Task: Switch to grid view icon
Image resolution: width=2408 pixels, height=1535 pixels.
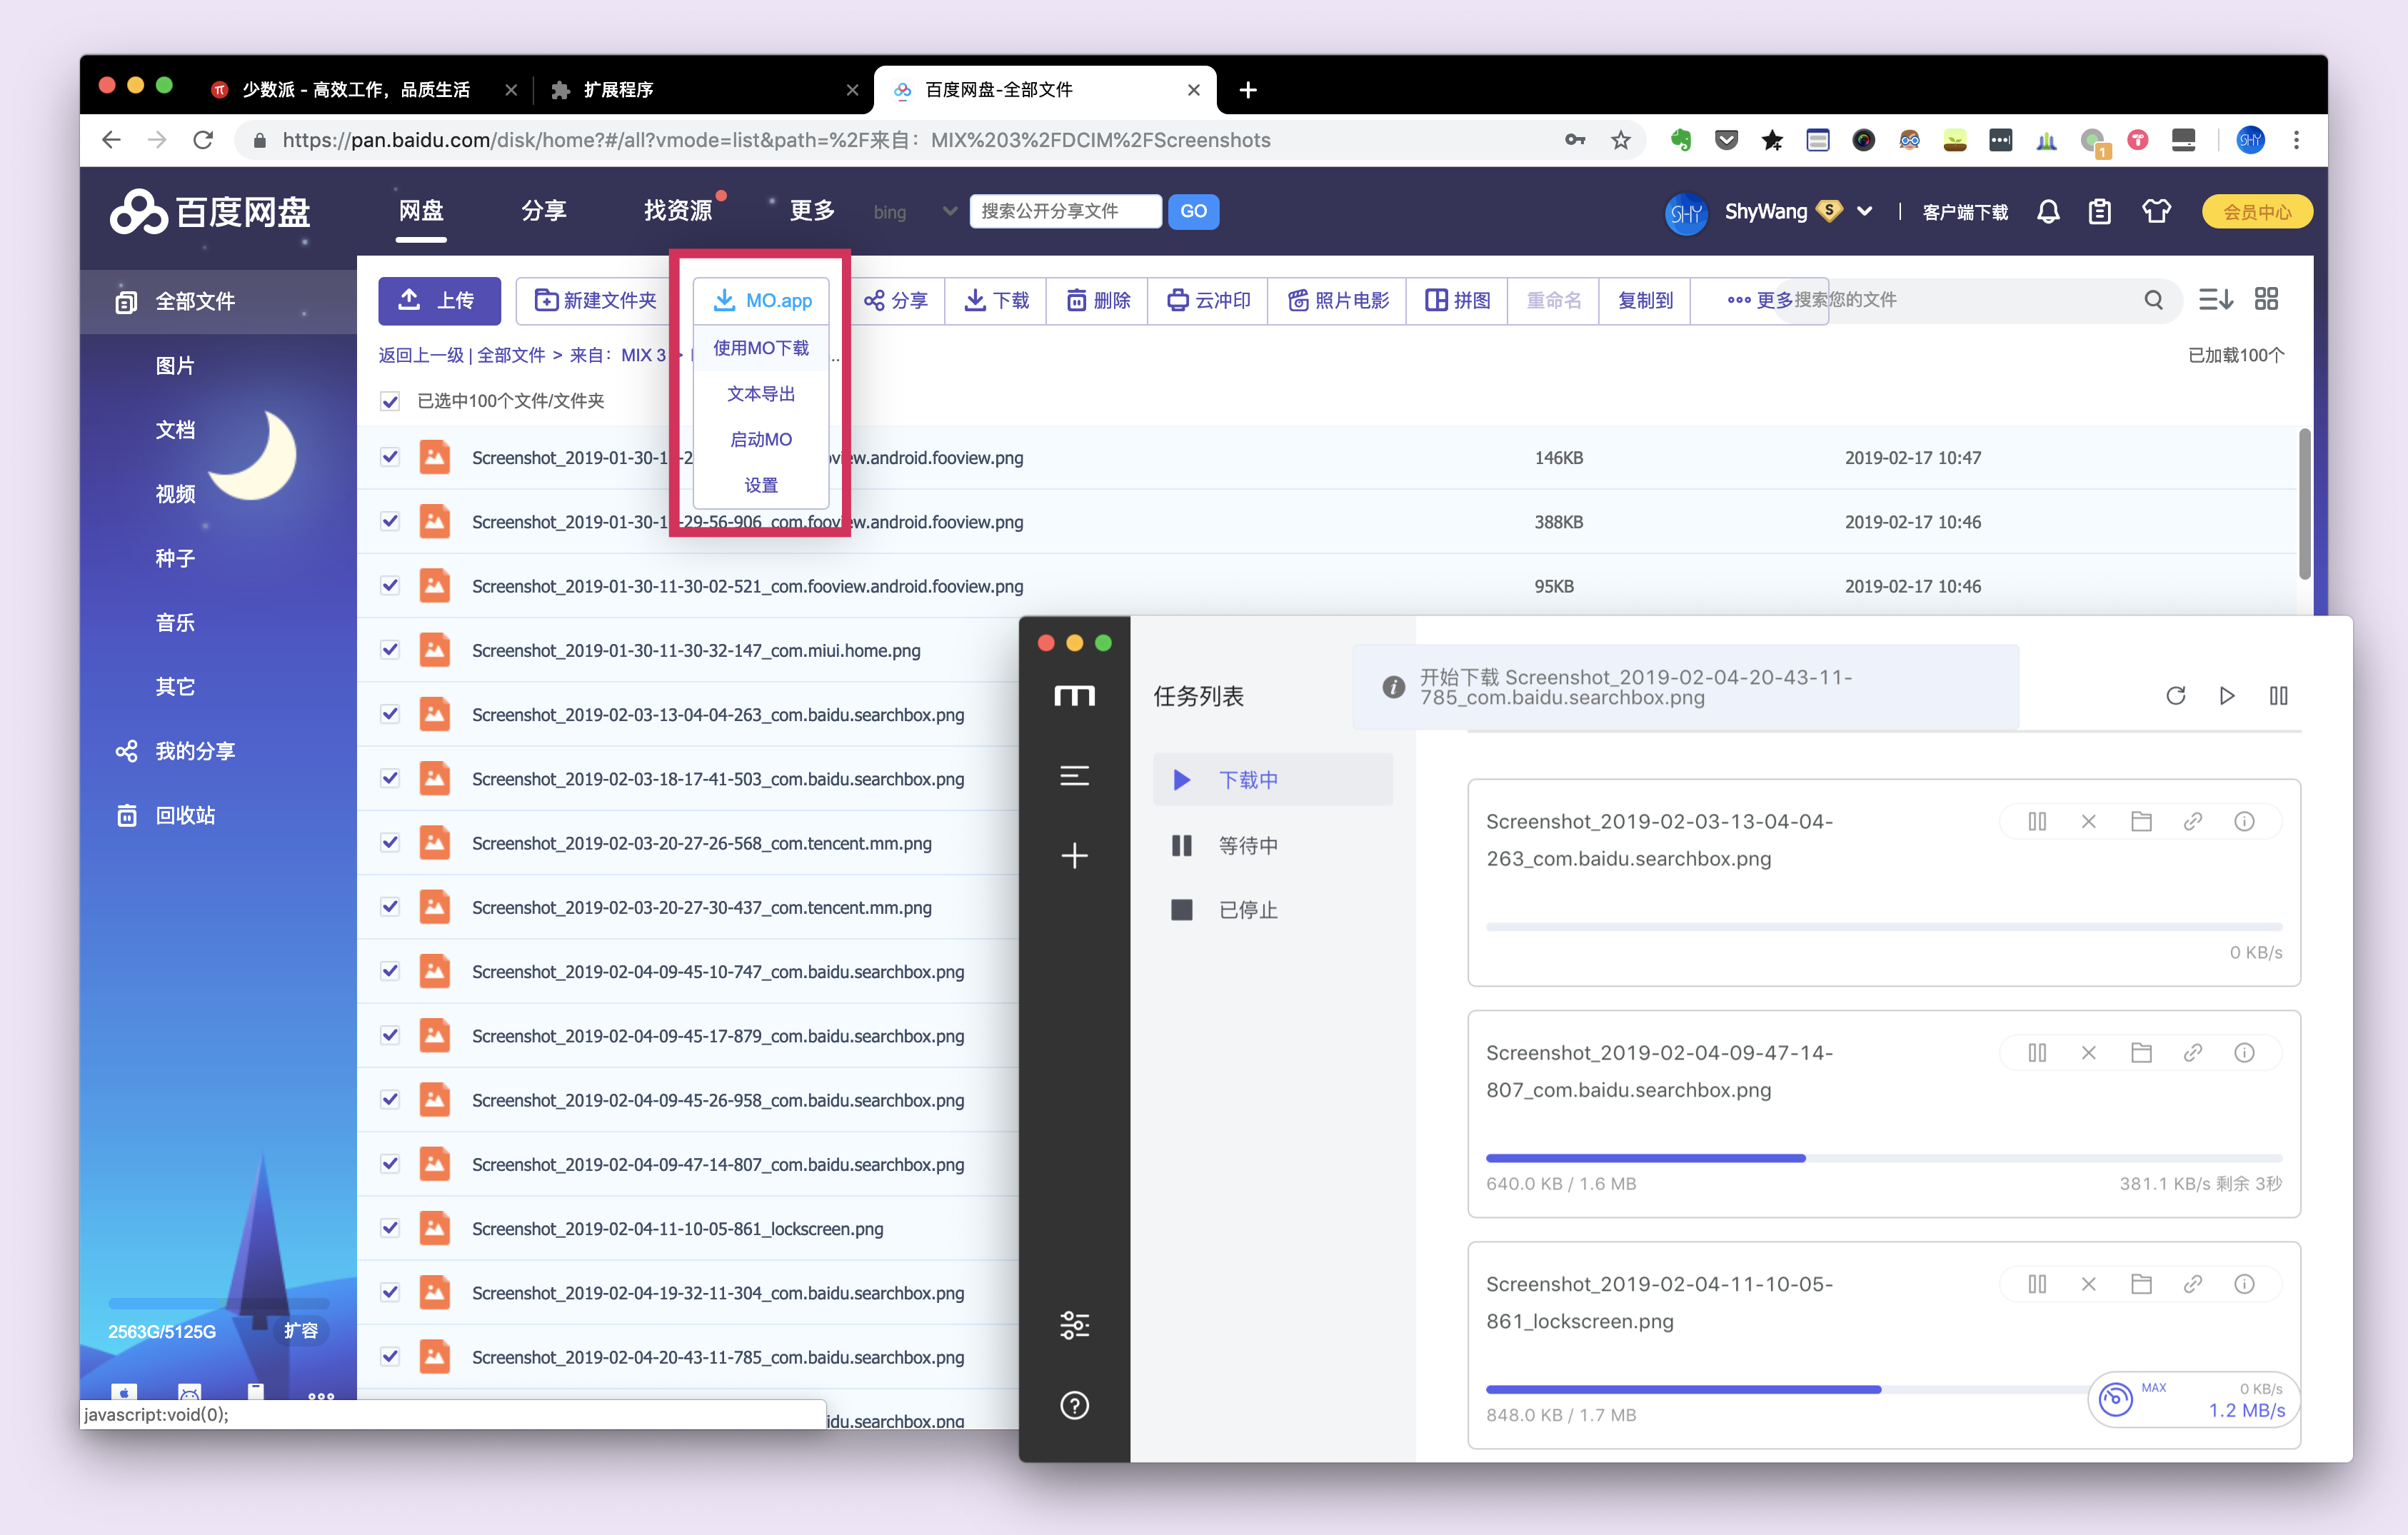Action: pyautogui.click(x=2266, y=299)
